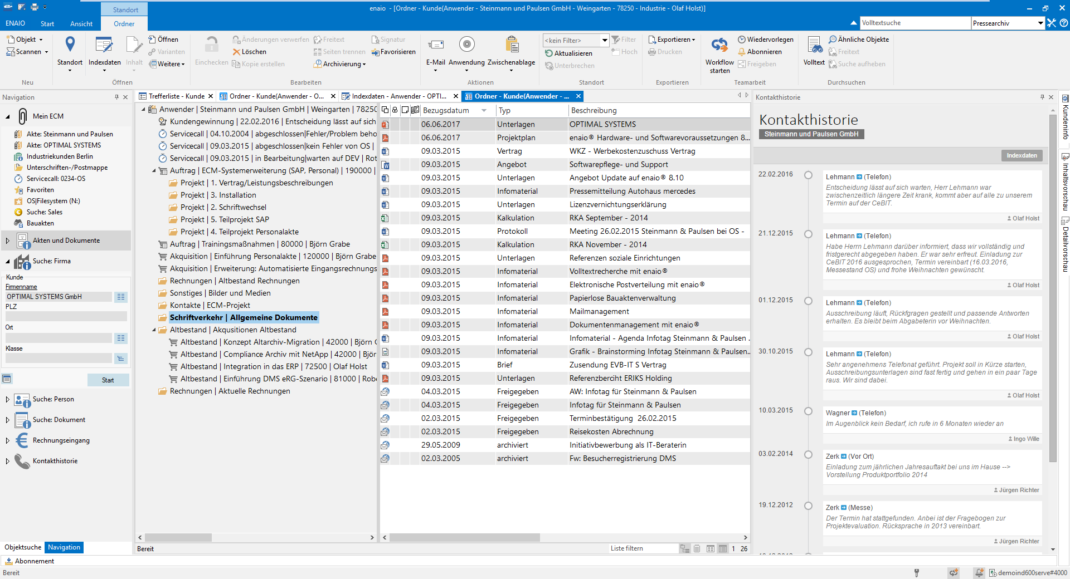Image resolution: width=1070 pixels, height=579 pixels.
Task: Click Abonnieren bell in ribbon
Action: coord(760,52)
